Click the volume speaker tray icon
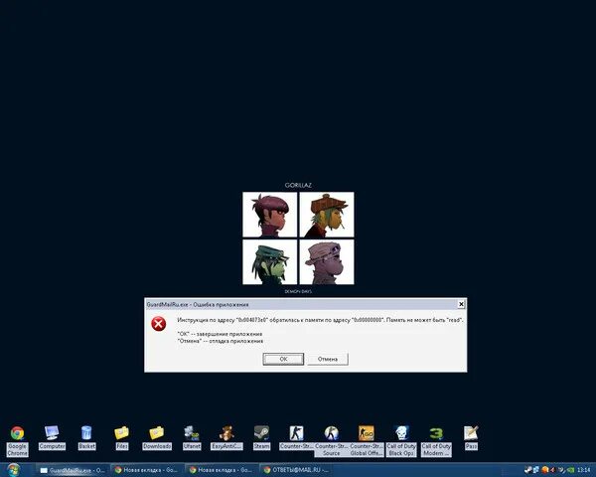 pos(553,470)
